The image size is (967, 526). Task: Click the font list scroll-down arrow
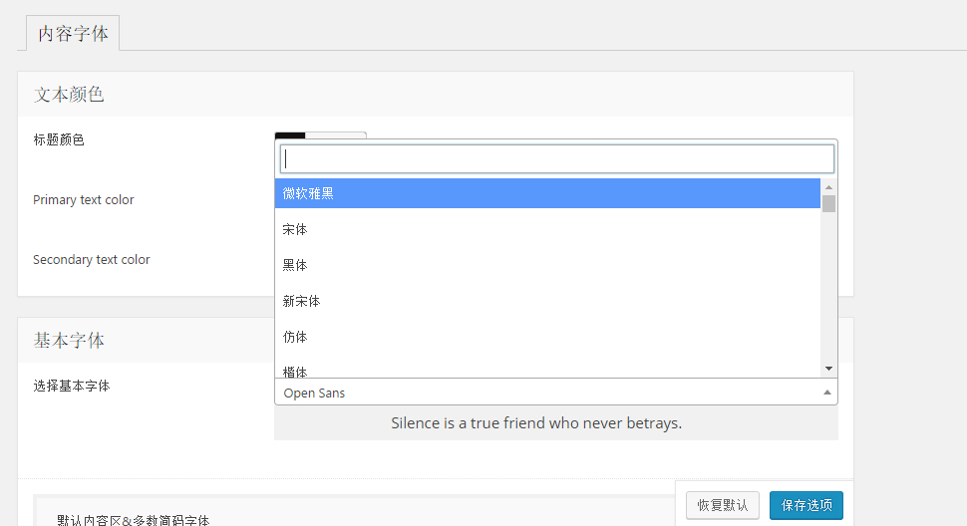click(828, 369)
